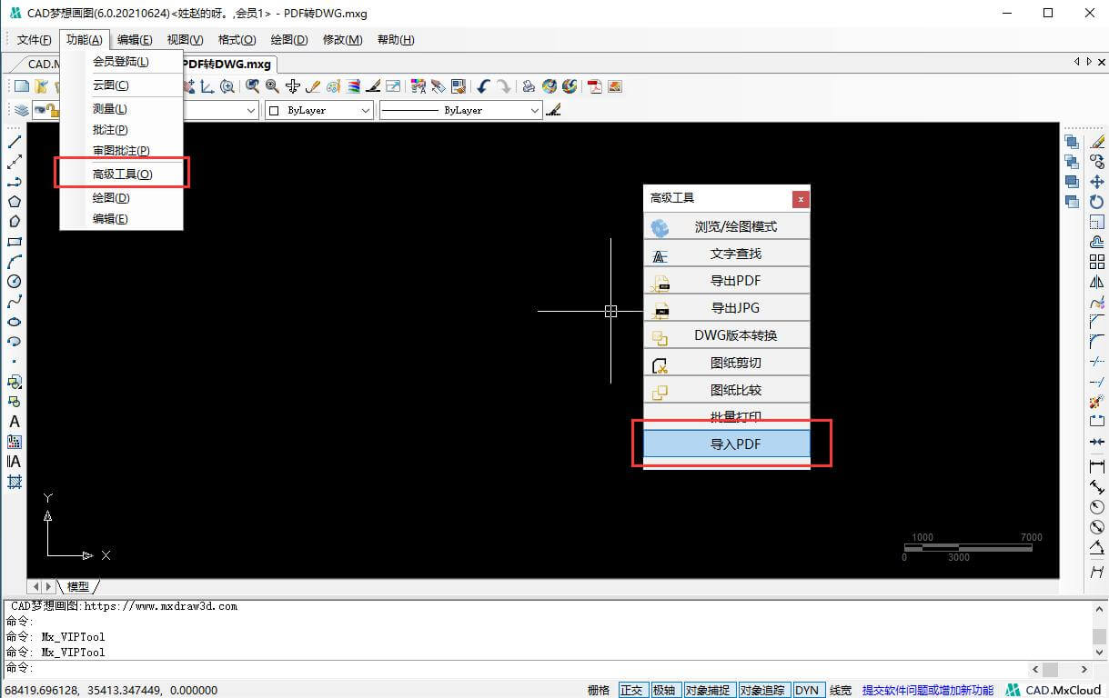Toggle 极轴 polar tracking
Viewport: 1109px width, 698px height.
(664, 690)
